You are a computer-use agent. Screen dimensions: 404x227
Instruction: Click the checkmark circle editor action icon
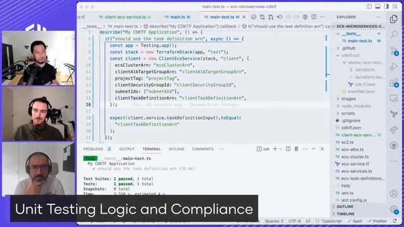point(254,17)
